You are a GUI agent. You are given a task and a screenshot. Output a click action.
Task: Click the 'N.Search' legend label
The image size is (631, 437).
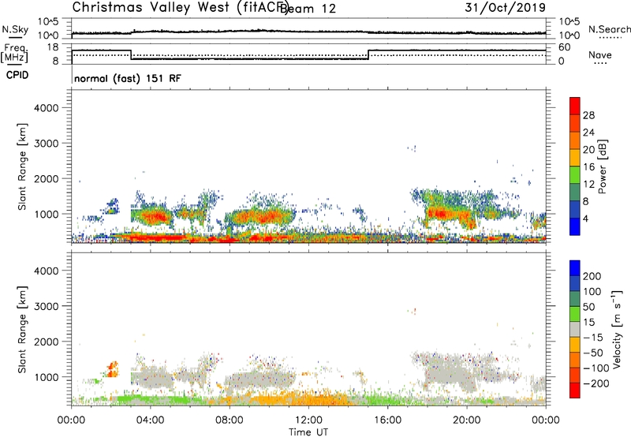click(609, 29)
